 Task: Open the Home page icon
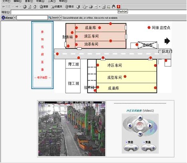[x=35, y=6]
